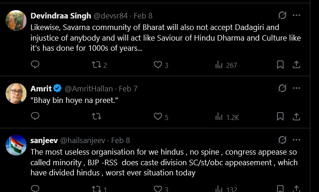
Task: Like Devindraa Singh's tweet
Action: (x=158, y=65)
